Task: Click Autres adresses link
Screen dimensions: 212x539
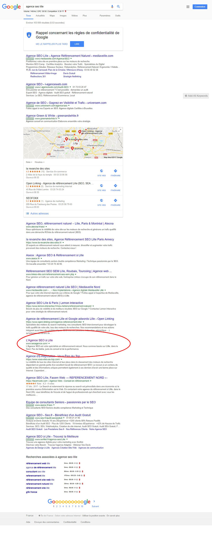Action: 39,214
